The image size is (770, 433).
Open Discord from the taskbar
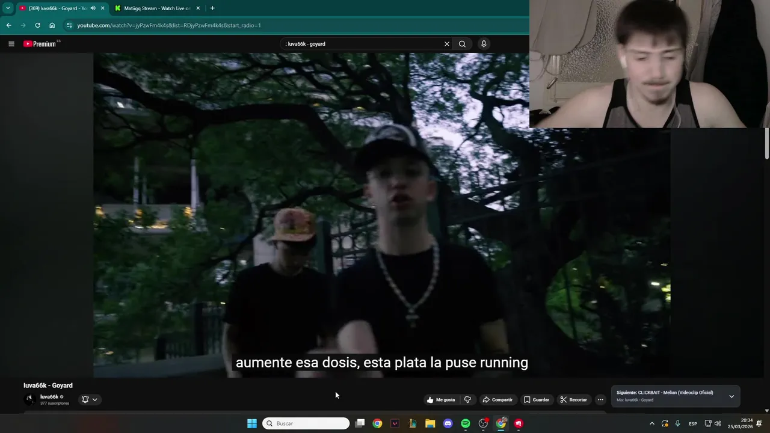pos(448,423)
